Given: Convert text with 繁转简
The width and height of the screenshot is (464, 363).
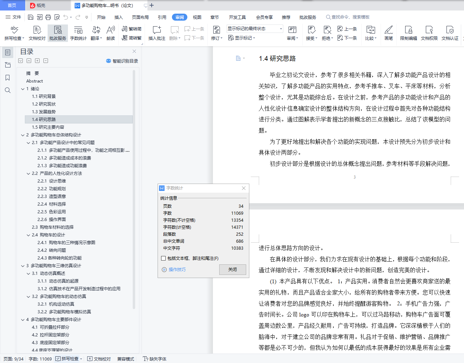Looking at the screenshot, I should 132,29.
